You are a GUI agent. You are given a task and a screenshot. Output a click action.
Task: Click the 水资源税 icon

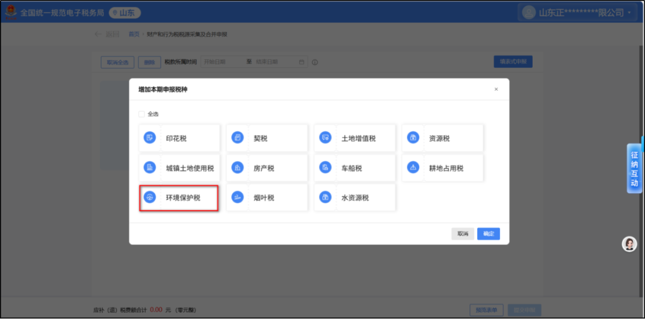tap(325, 197)
